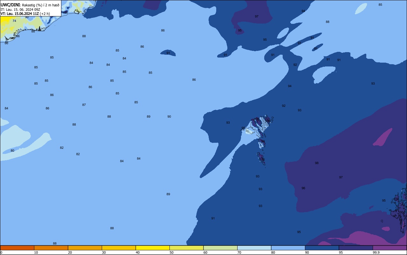
Task: Click the humidity value '98' in the indigo region
Action: (x=317, y=163)
